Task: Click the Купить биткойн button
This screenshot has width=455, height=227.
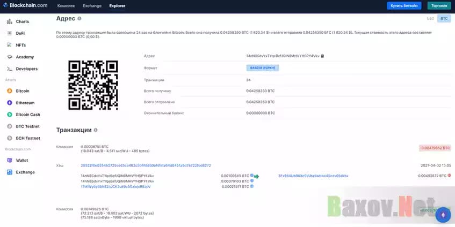Action: (x=404, y=5)
